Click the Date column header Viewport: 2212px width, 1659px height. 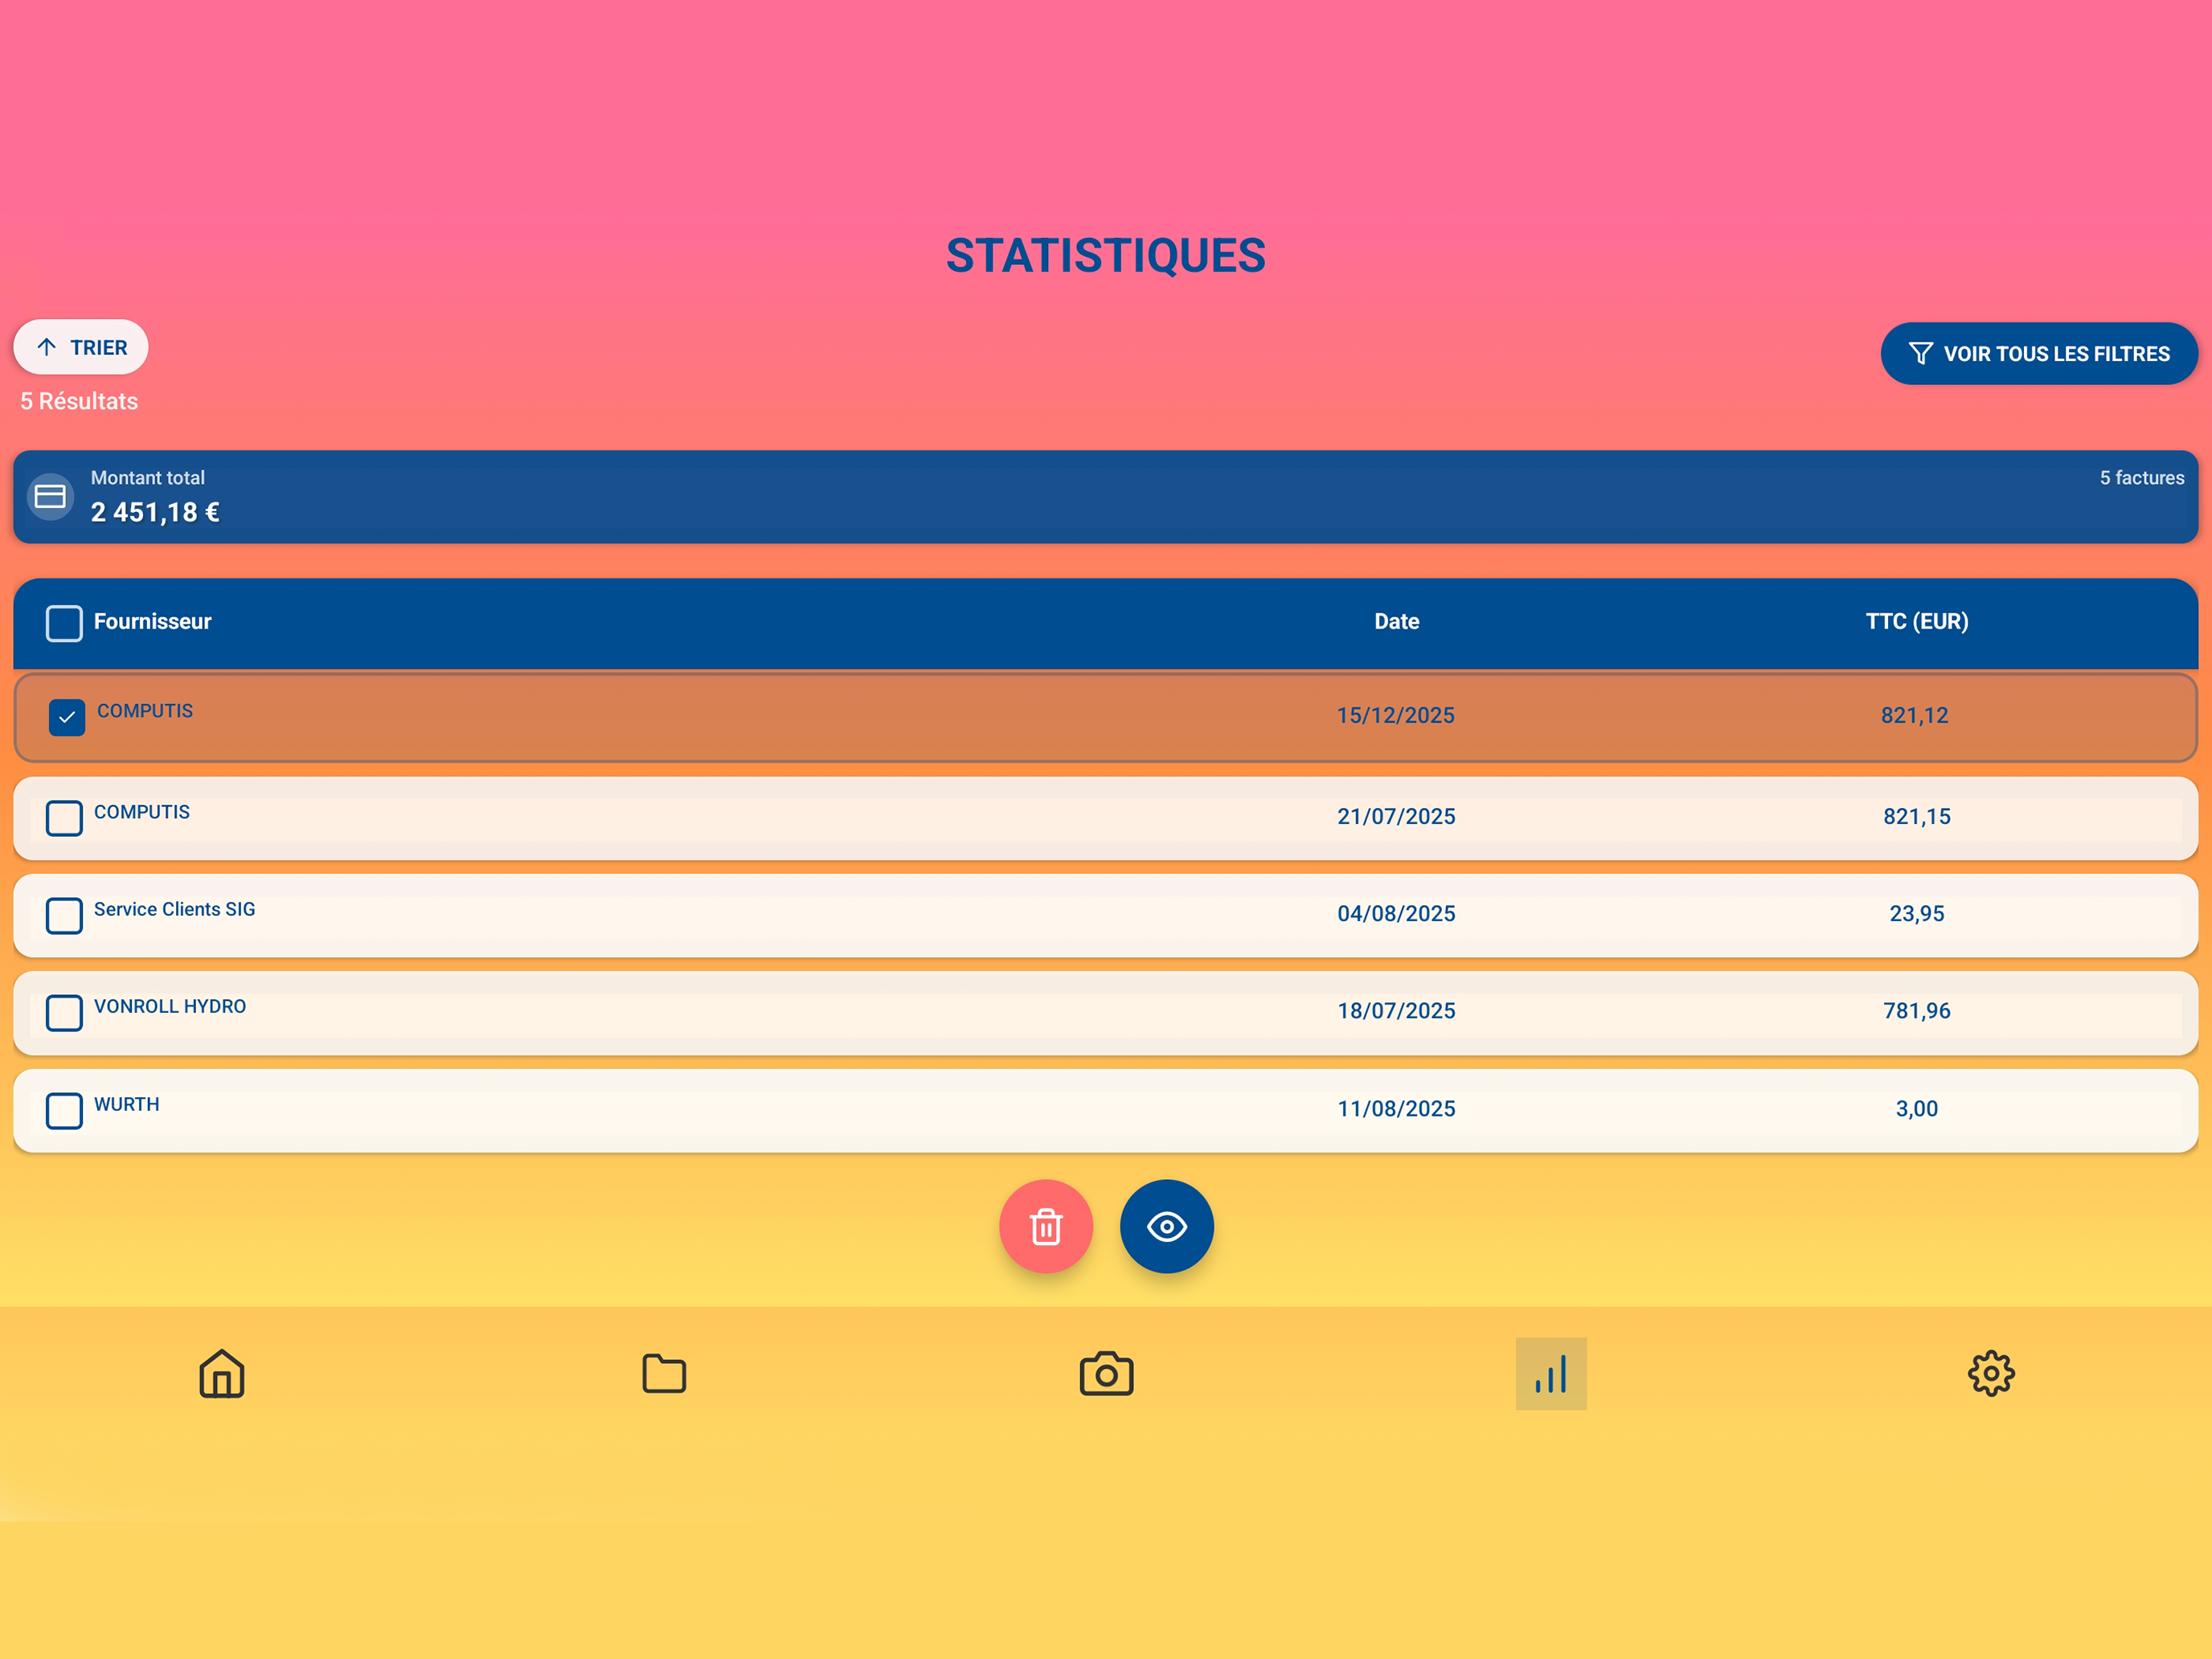coord(1397,621)
